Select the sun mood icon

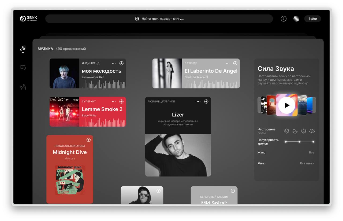pyautogui.click(x=304, y=131)
